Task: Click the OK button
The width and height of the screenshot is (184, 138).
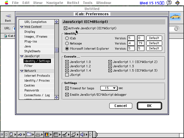Action: [149, 106]
